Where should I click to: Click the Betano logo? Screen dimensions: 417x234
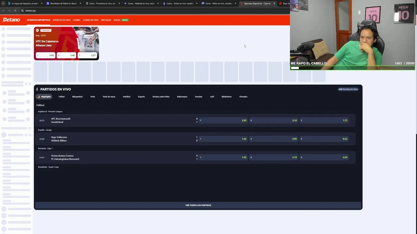(x=11, y=20)
